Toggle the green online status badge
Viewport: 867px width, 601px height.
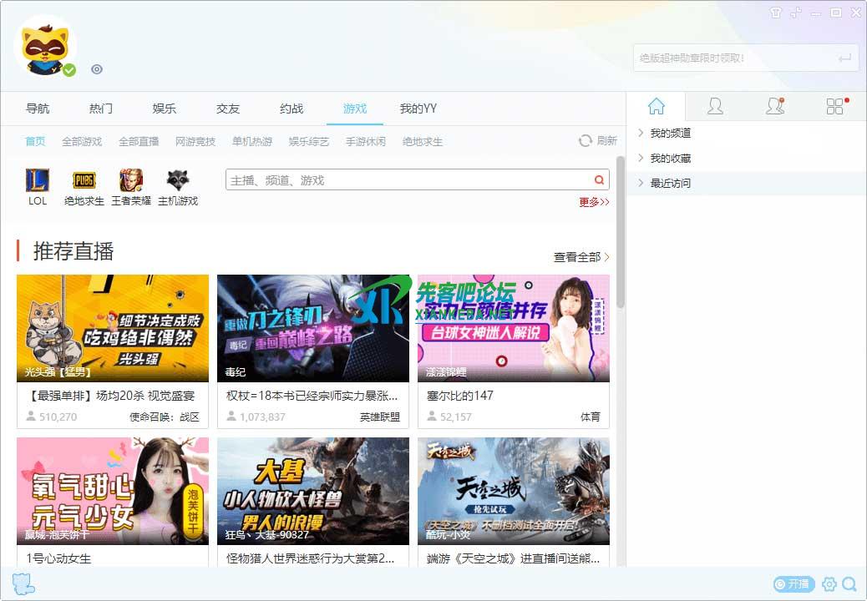(69, 70)
